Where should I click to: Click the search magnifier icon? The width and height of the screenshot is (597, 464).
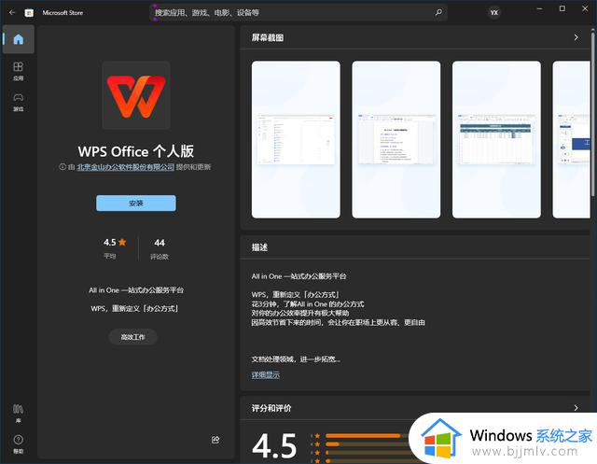[x=438, y=12]
